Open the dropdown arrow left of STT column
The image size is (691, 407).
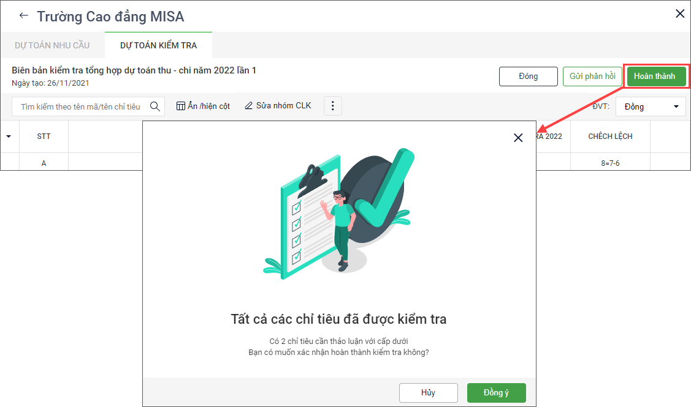point(9,136)
